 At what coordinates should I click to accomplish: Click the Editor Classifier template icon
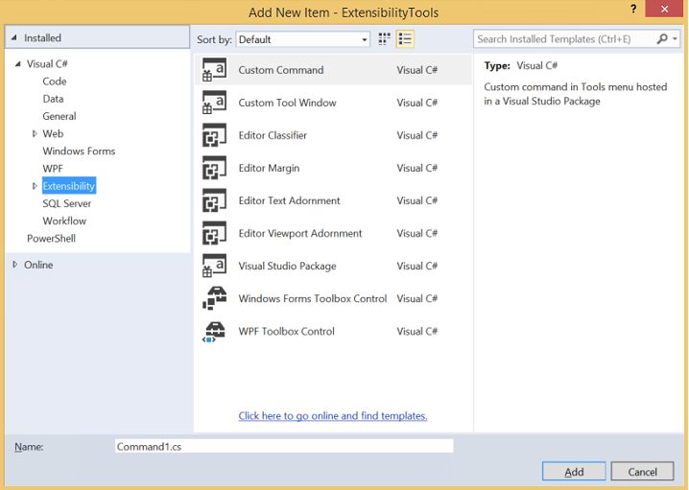coord(214,135)
